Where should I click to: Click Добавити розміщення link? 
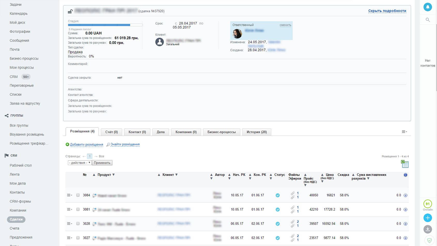click(87, 145)
